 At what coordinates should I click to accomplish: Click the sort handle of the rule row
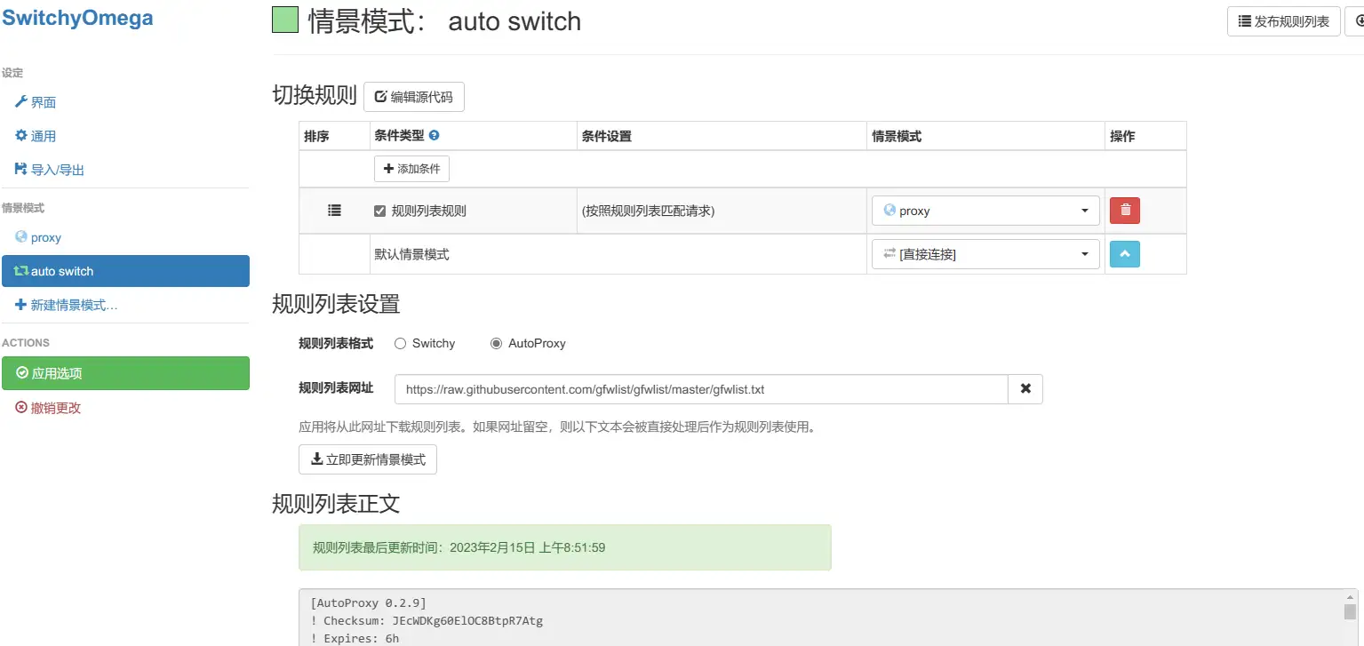pyautogui.click(x=334, y=210)
